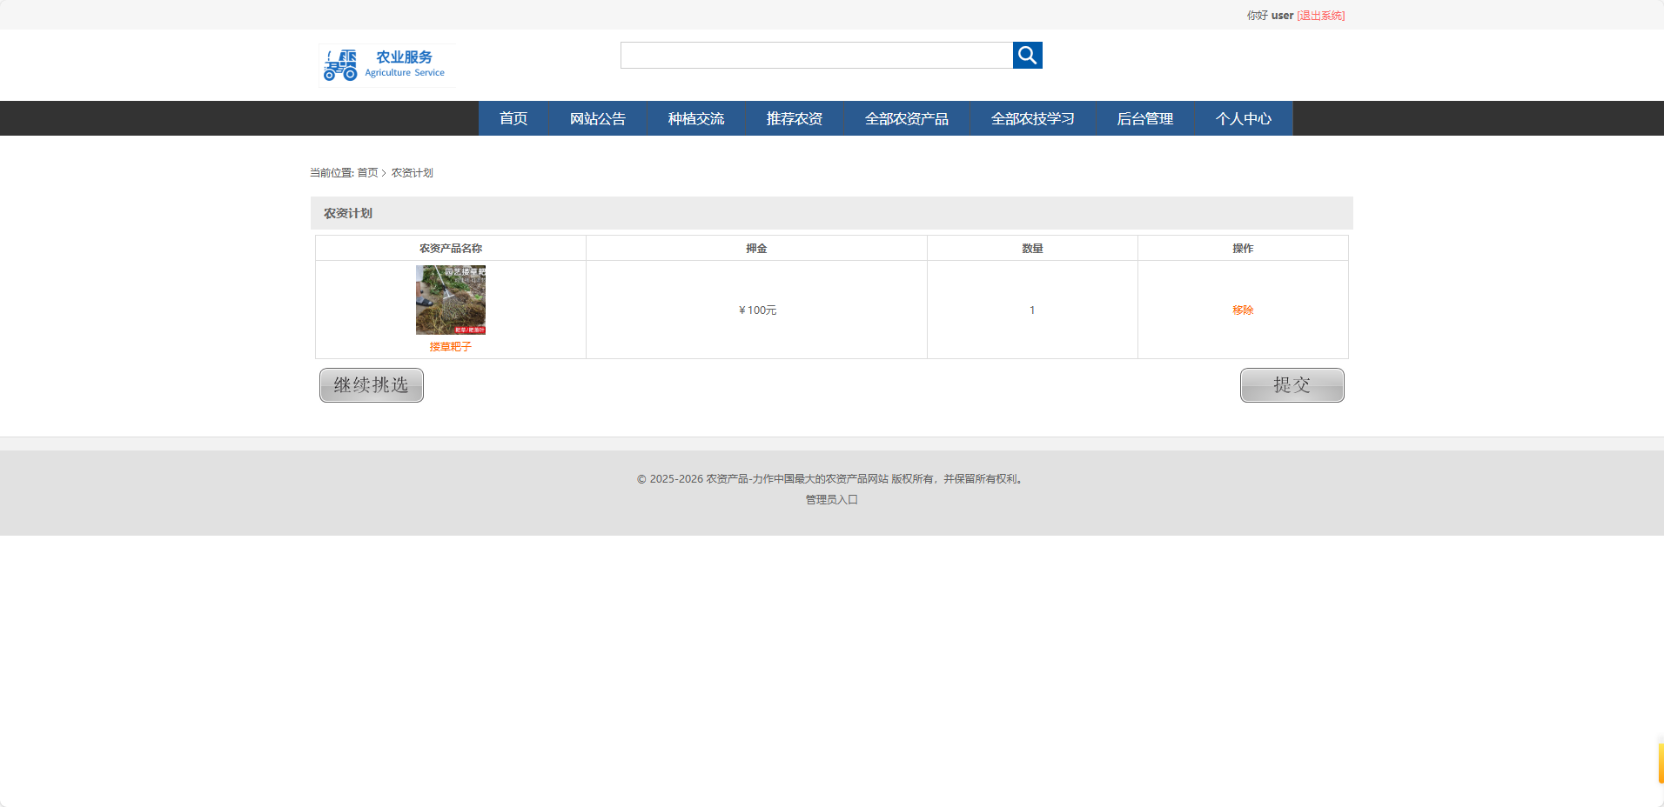Open 后台管理 navigation item

1145,118
